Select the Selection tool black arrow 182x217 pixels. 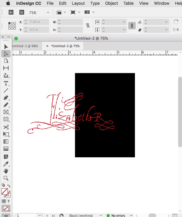pos(6,47)
